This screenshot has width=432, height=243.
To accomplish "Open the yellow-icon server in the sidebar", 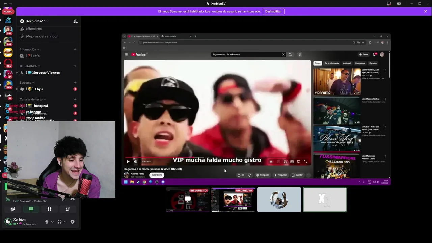I will pyautogui.click(x=8, y=52).
